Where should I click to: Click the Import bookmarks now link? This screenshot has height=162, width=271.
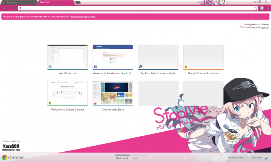pyautogui.click(x=83, y=17)
